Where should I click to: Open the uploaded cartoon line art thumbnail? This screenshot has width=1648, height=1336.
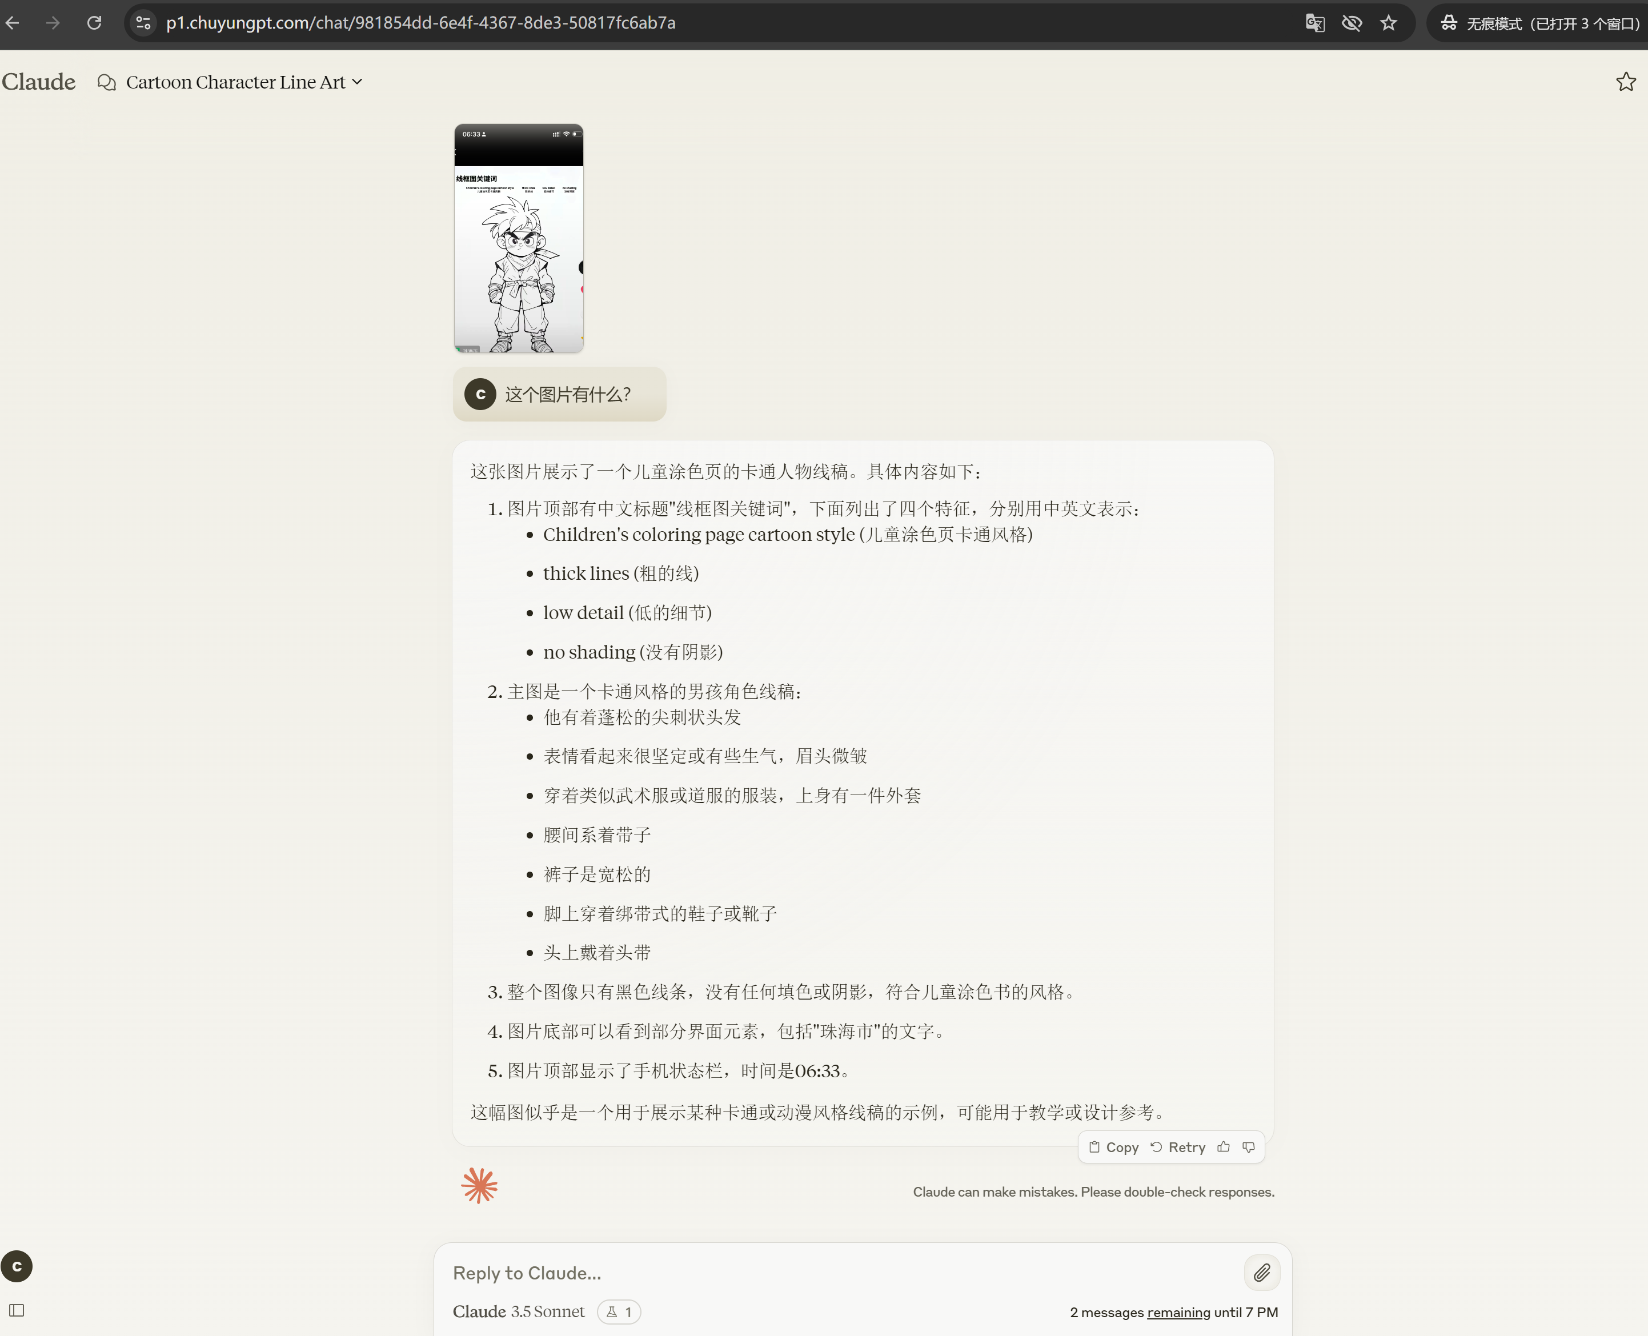pos(518,239)
